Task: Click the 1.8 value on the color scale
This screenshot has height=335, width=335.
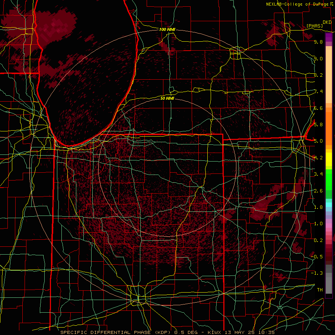Action: click(x=318, y=207)
